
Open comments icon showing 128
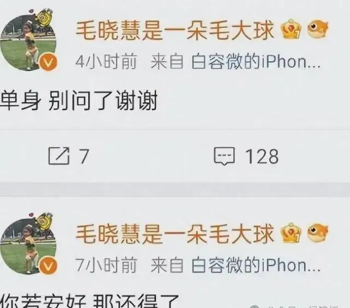click(224, 156)
